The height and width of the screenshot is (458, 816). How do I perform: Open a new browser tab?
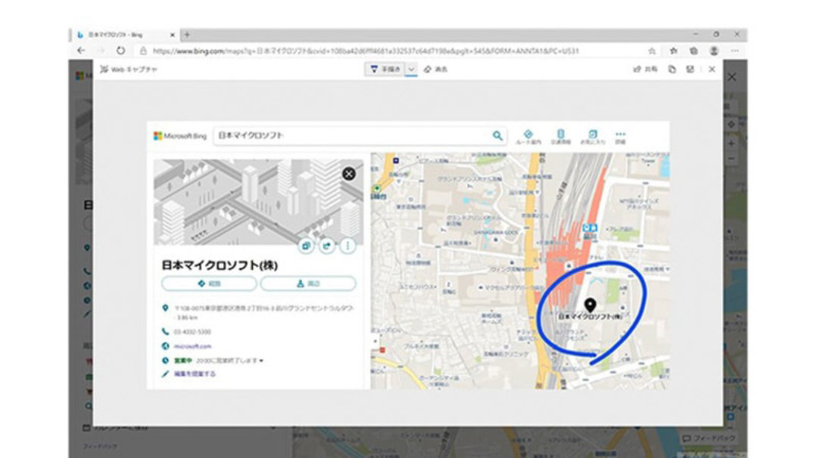click(x=187, y=35)
